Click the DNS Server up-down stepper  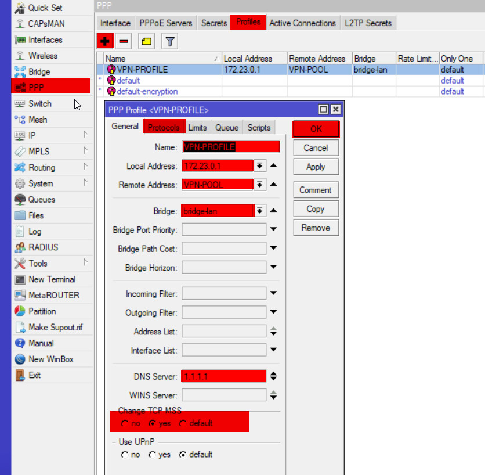pyautogui.click(x=273, y=376)
